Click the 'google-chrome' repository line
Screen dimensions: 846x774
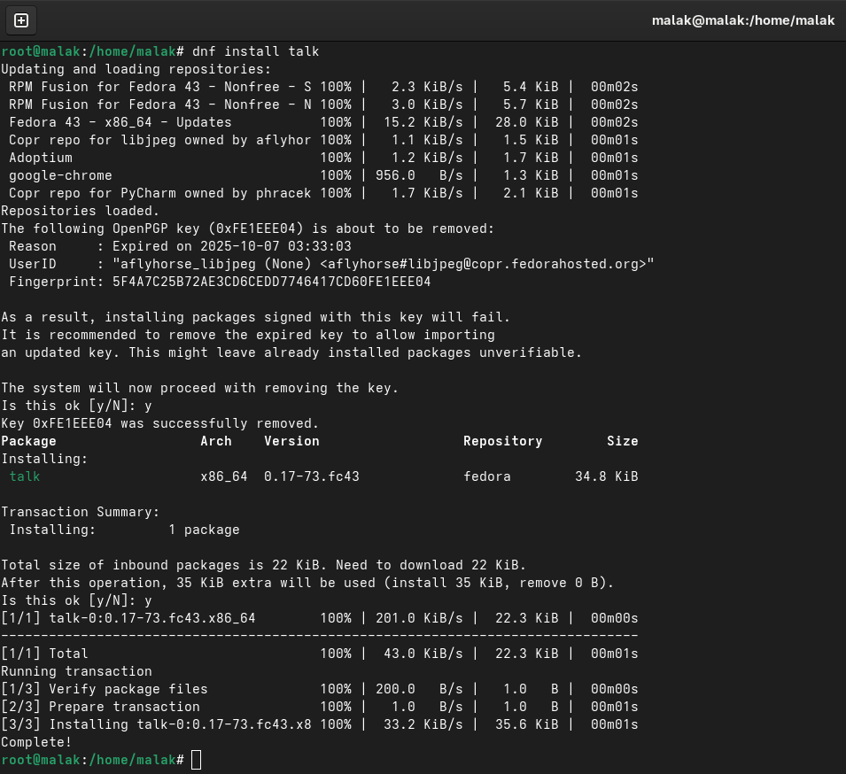tap(60, 175)
